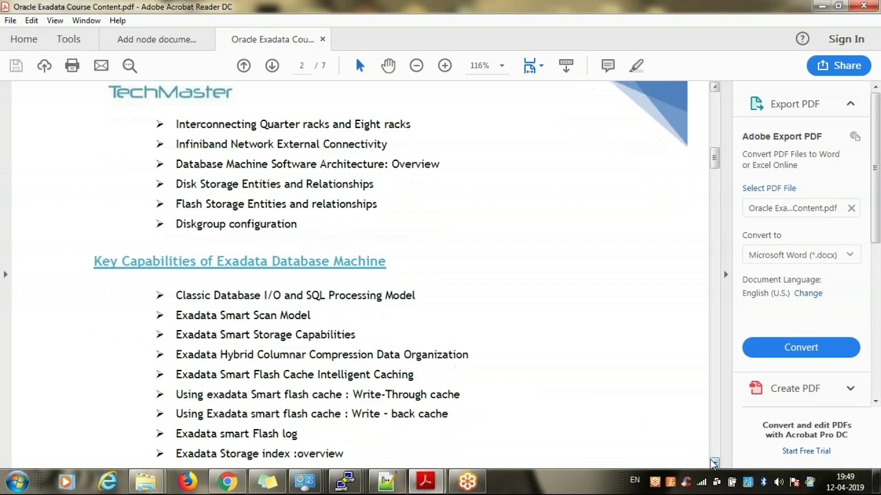Add a comment sticky note
Viewport: 881px width, 495px height.
tap(608, 65)
